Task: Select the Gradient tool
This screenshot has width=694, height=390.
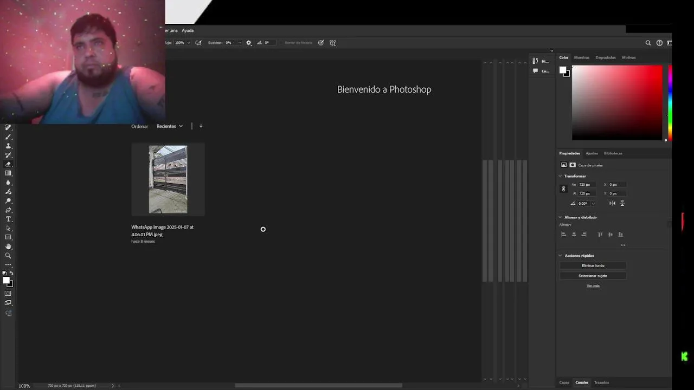Action: coord(8,173)
